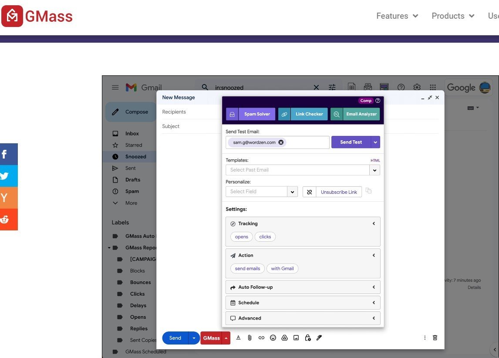Toggle the with Gmail chip

282,269
